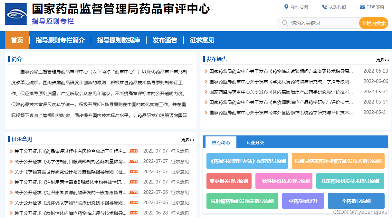Click the CDE logo icon

point(16,14)
